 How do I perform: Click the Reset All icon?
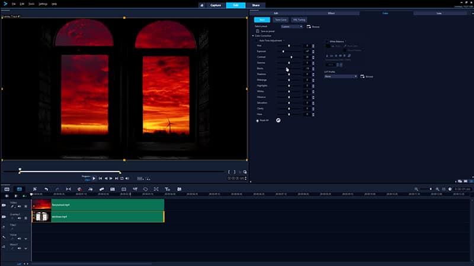coord(258,121)
